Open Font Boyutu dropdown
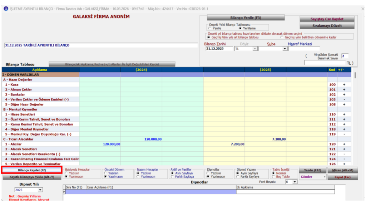The image size is (366, 206). [295, 182]
